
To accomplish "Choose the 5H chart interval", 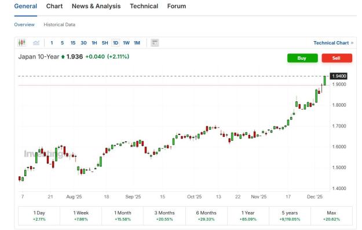I will [105, 43].
